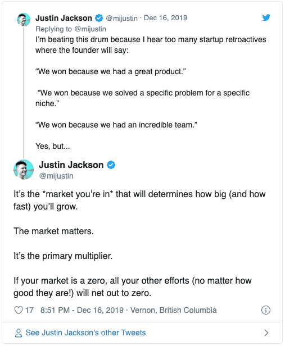The image size is (285, 346).
Task: Click the 17 likes count
Action: [x=29, y=310]
